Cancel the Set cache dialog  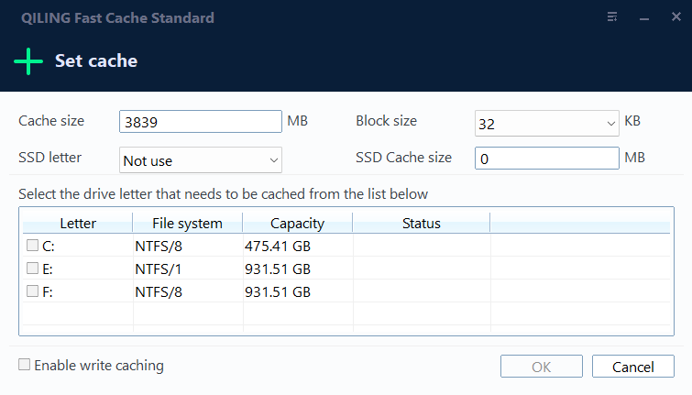(x=632, y=367)
